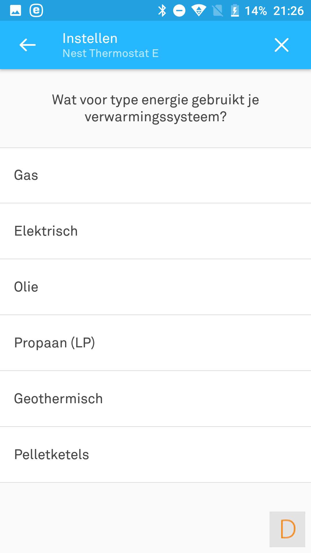This screenshot has width=311, height=553.
Task: Pick Propaan (LP) from the list
Action: [x=155, y=343]
